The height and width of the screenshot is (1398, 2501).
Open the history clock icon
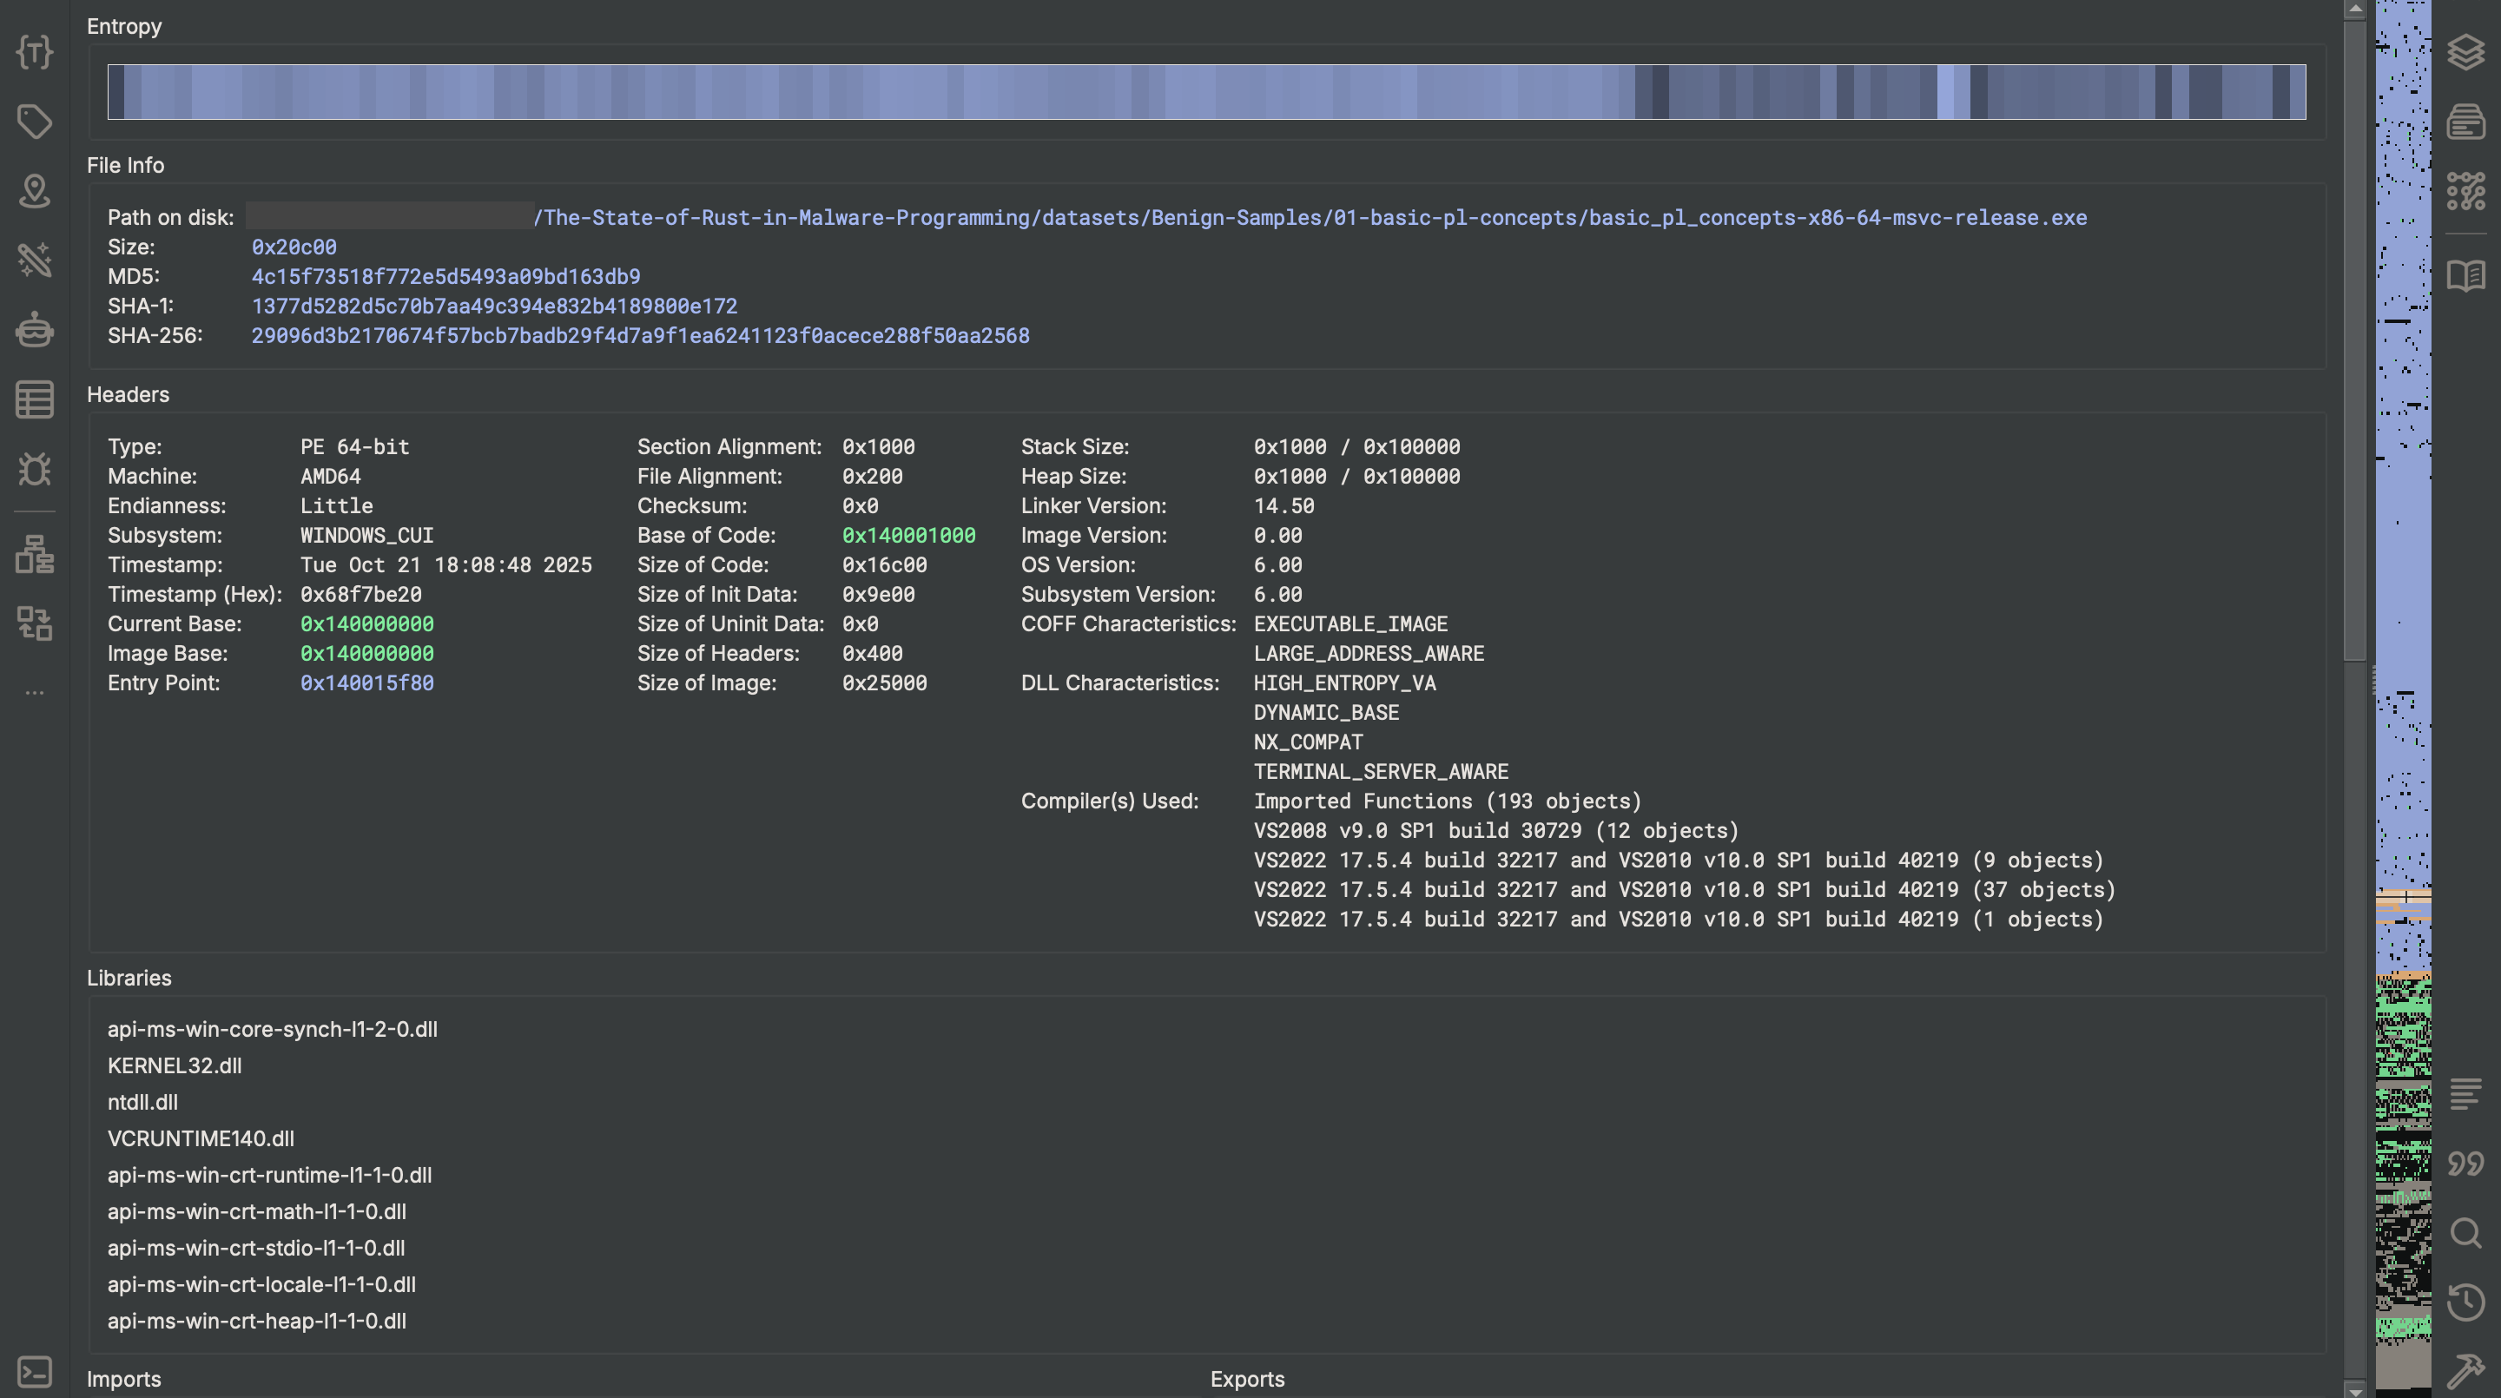(x=2465, y=1302)
